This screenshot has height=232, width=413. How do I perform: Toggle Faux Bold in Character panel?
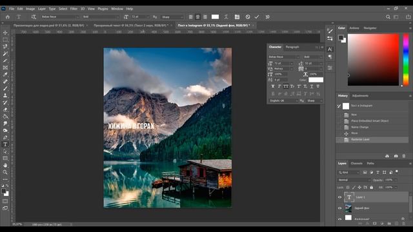click(273, 86)
